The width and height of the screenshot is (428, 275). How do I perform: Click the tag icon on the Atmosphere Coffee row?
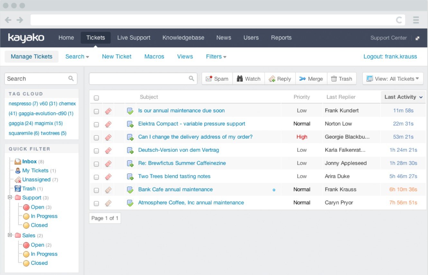[108, 203]
